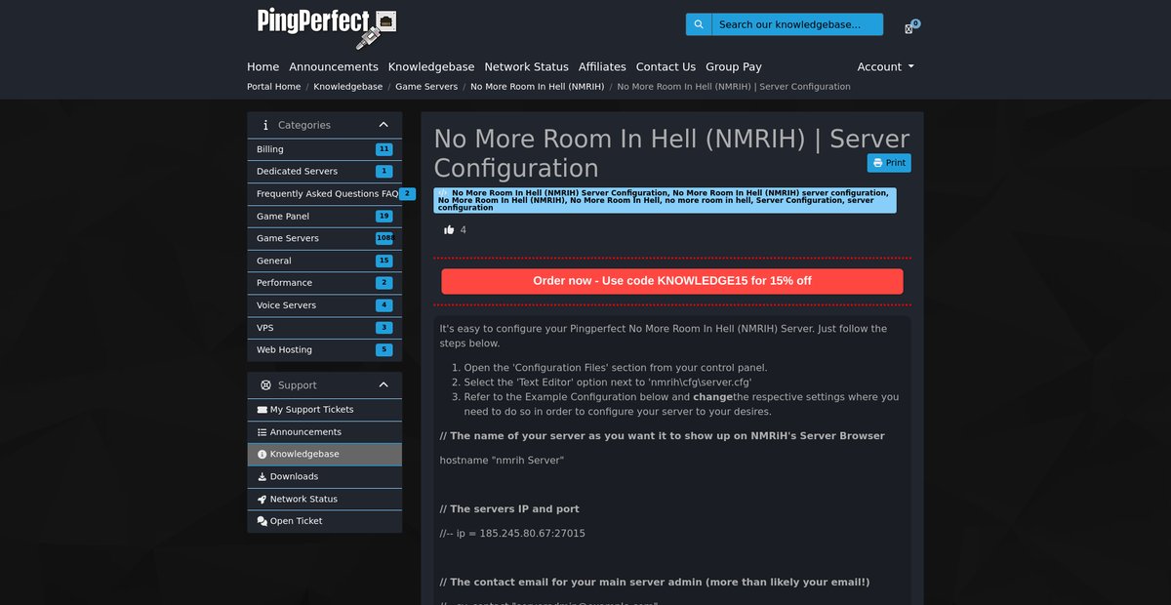Open Contact Us page
Viewport: 1171px width, 605px height.
coord(666,67)
